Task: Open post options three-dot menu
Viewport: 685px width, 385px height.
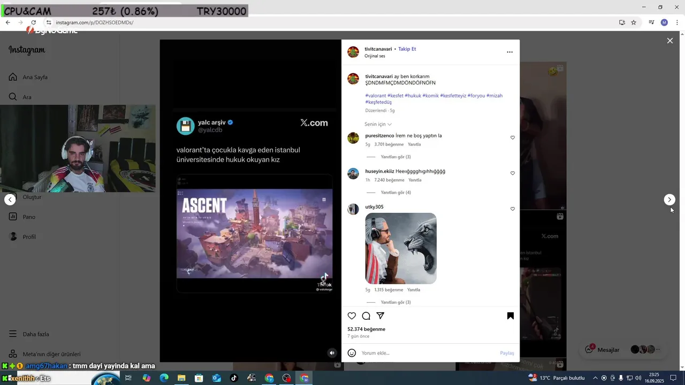Action: (509, 52)
